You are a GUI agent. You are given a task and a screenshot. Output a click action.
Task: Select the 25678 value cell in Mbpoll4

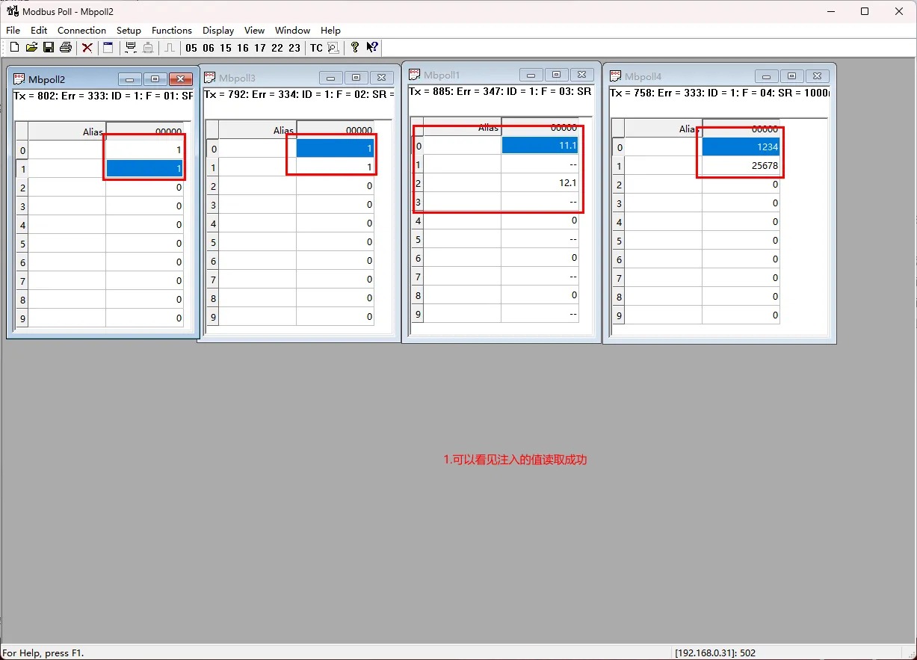coord(741,166)
